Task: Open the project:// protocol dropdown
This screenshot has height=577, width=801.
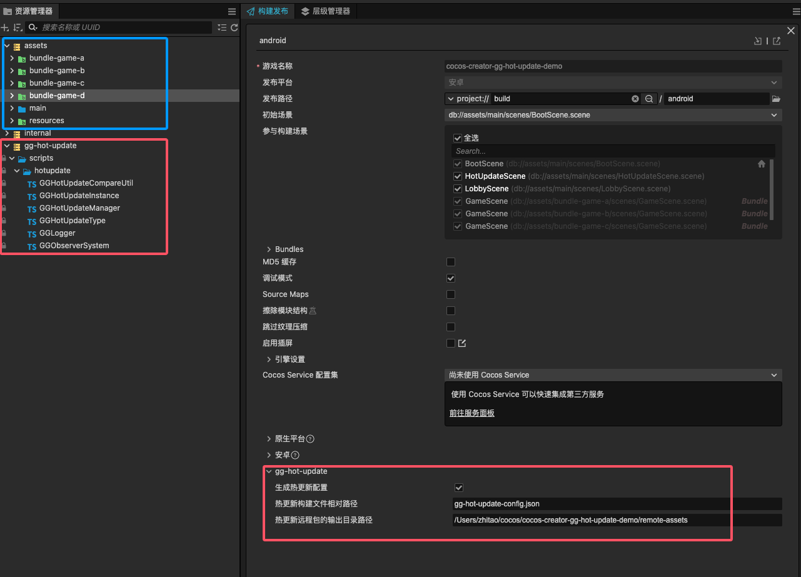Action: [468, 99]
